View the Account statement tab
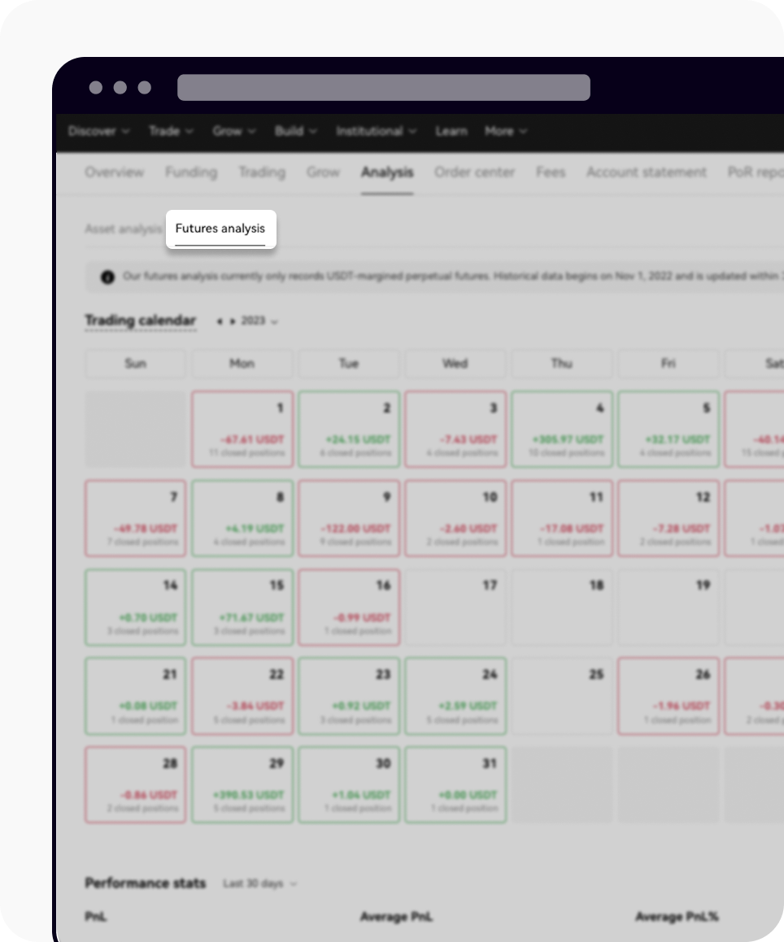784x942 pixels. [x=646, y=172]
